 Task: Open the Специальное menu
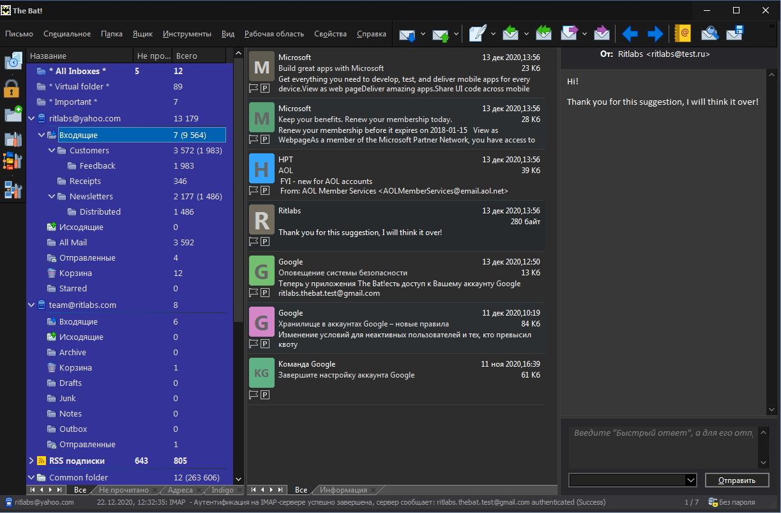67,34
